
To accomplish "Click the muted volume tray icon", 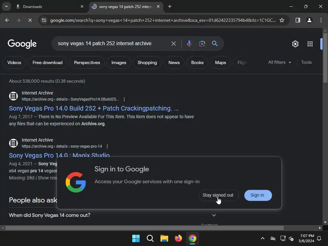I will tap(291, 238).
